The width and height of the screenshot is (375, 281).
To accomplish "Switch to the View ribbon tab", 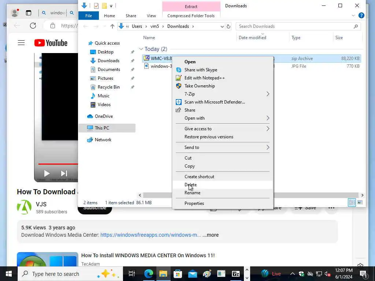I will pos(151,16).
